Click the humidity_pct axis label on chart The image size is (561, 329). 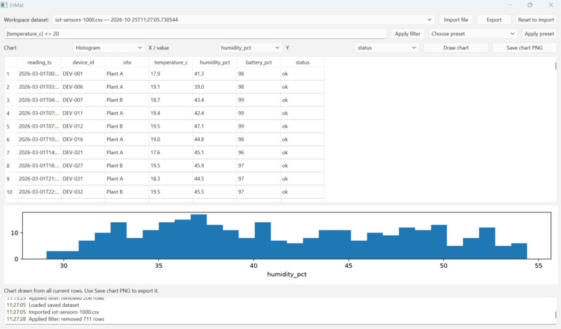(287, 274)
